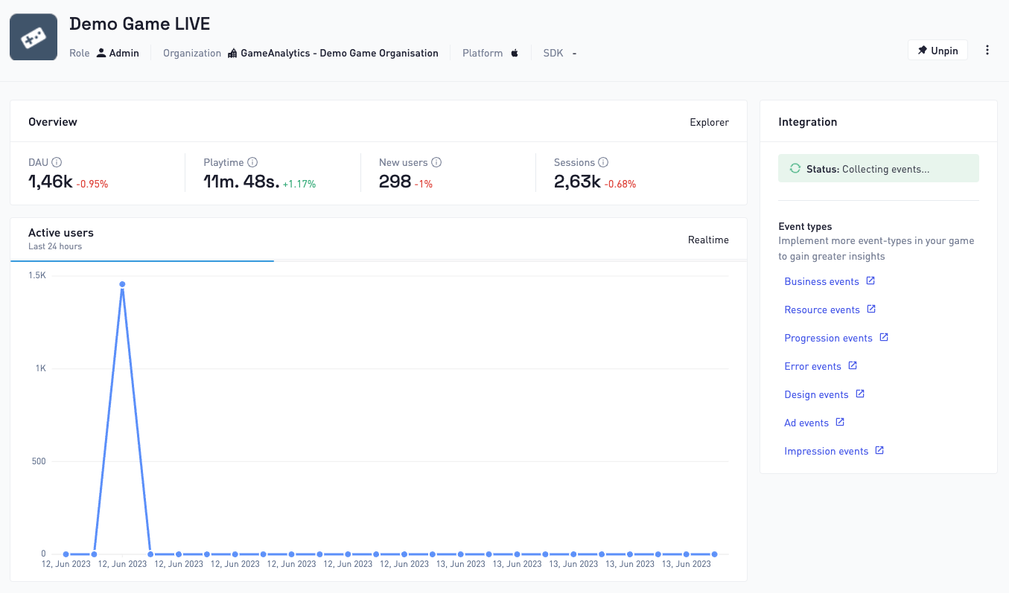
Task: Select the Active users tab
Action: [141, 239]
